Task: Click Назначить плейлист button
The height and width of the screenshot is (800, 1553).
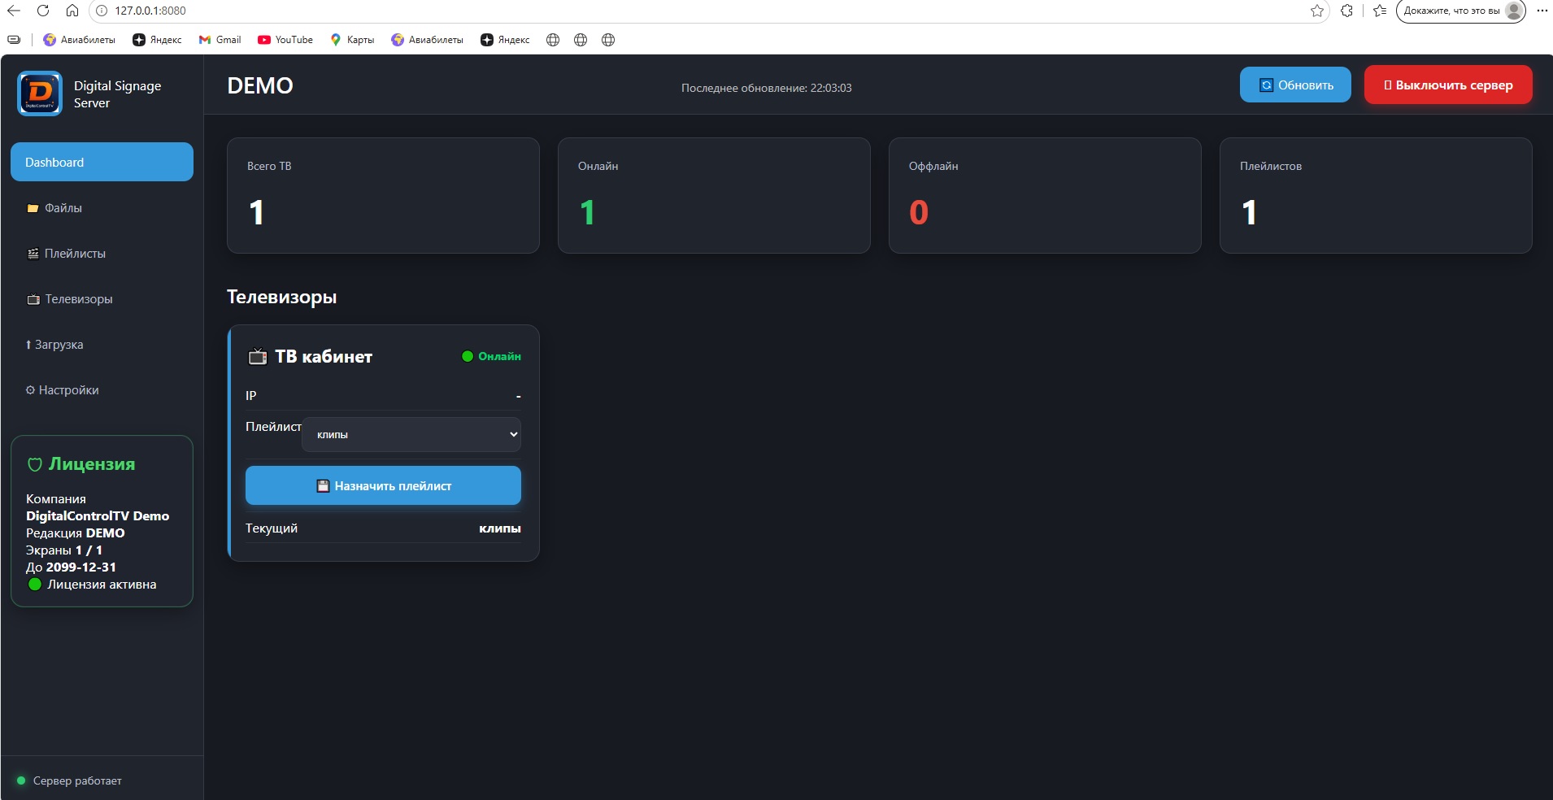Action: tap(383, 485)
